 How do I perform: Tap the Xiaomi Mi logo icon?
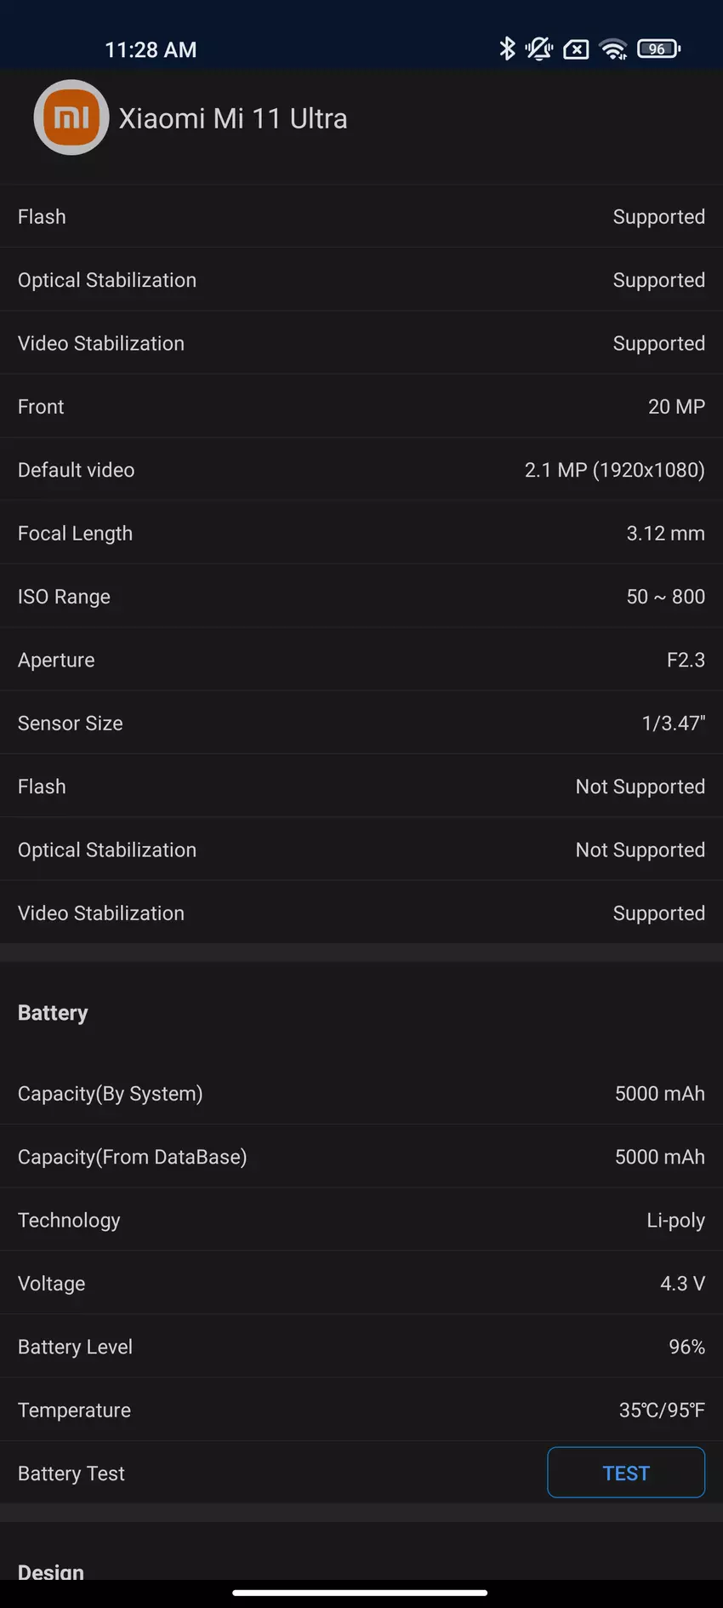(71, 117)
